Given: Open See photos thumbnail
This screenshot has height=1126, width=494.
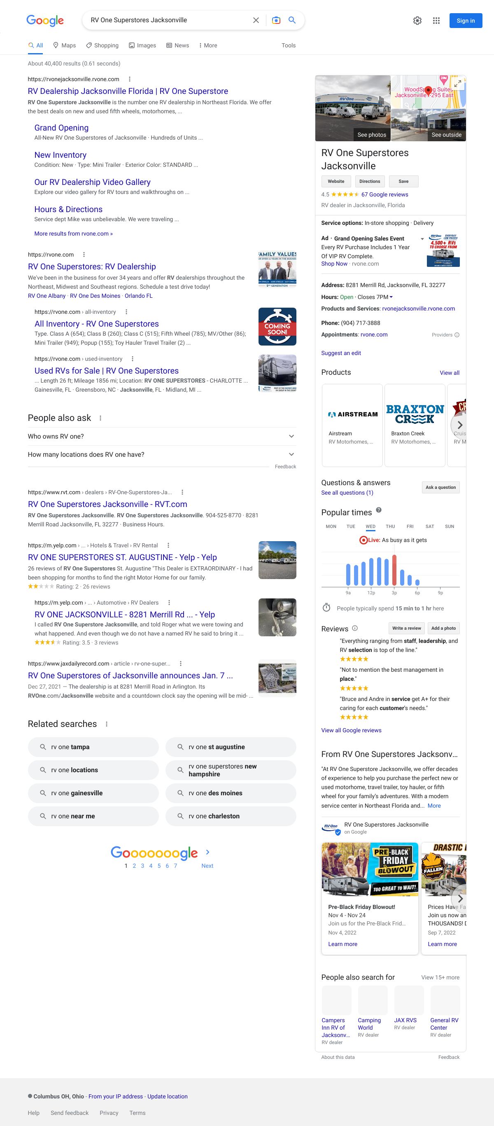Looking at the screenshot, I should pyautogui.click(x=353, y=108).
